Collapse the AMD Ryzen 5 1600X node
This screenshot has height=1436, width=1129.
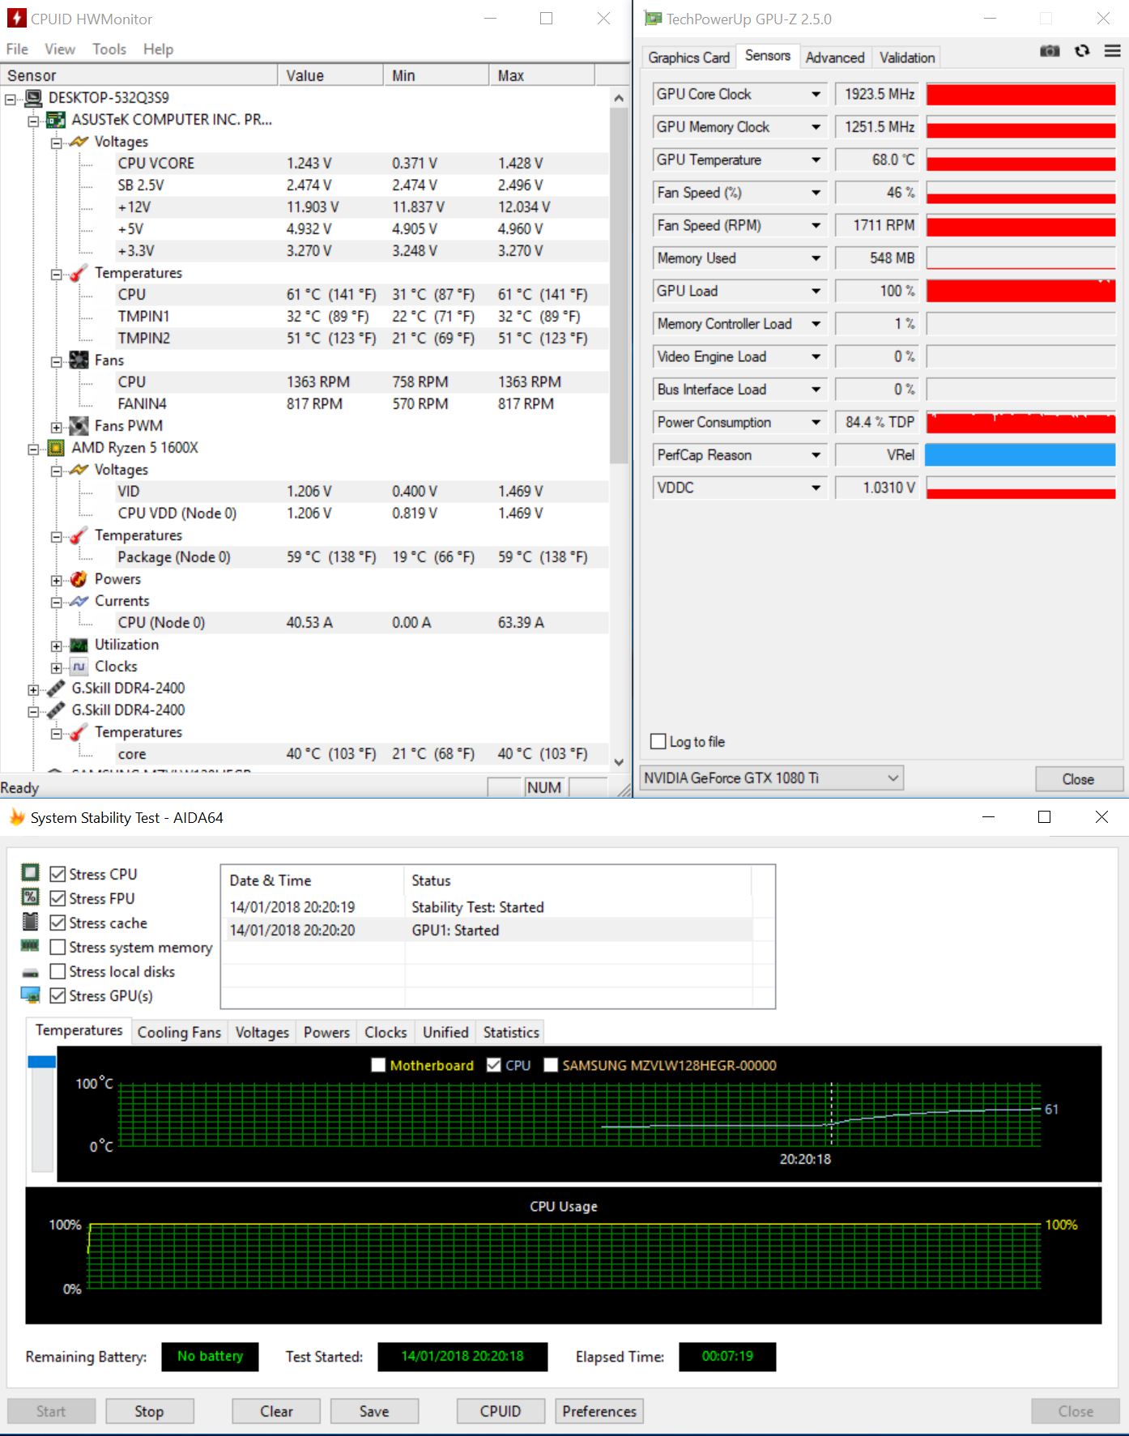pos(33,449)
